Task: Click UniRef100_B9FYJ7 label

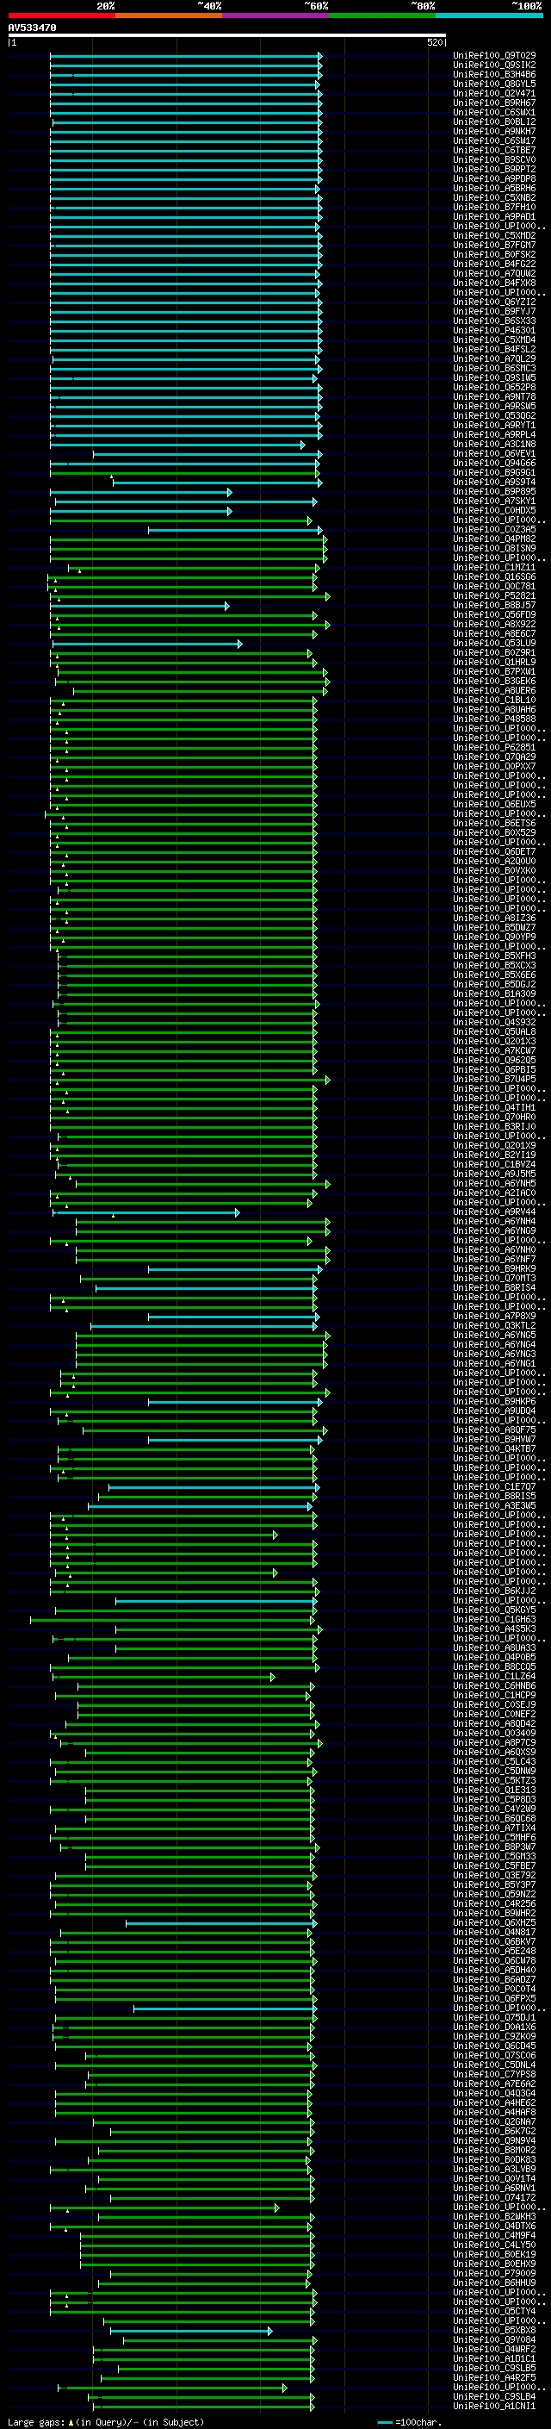Action: tap(494, 311)
